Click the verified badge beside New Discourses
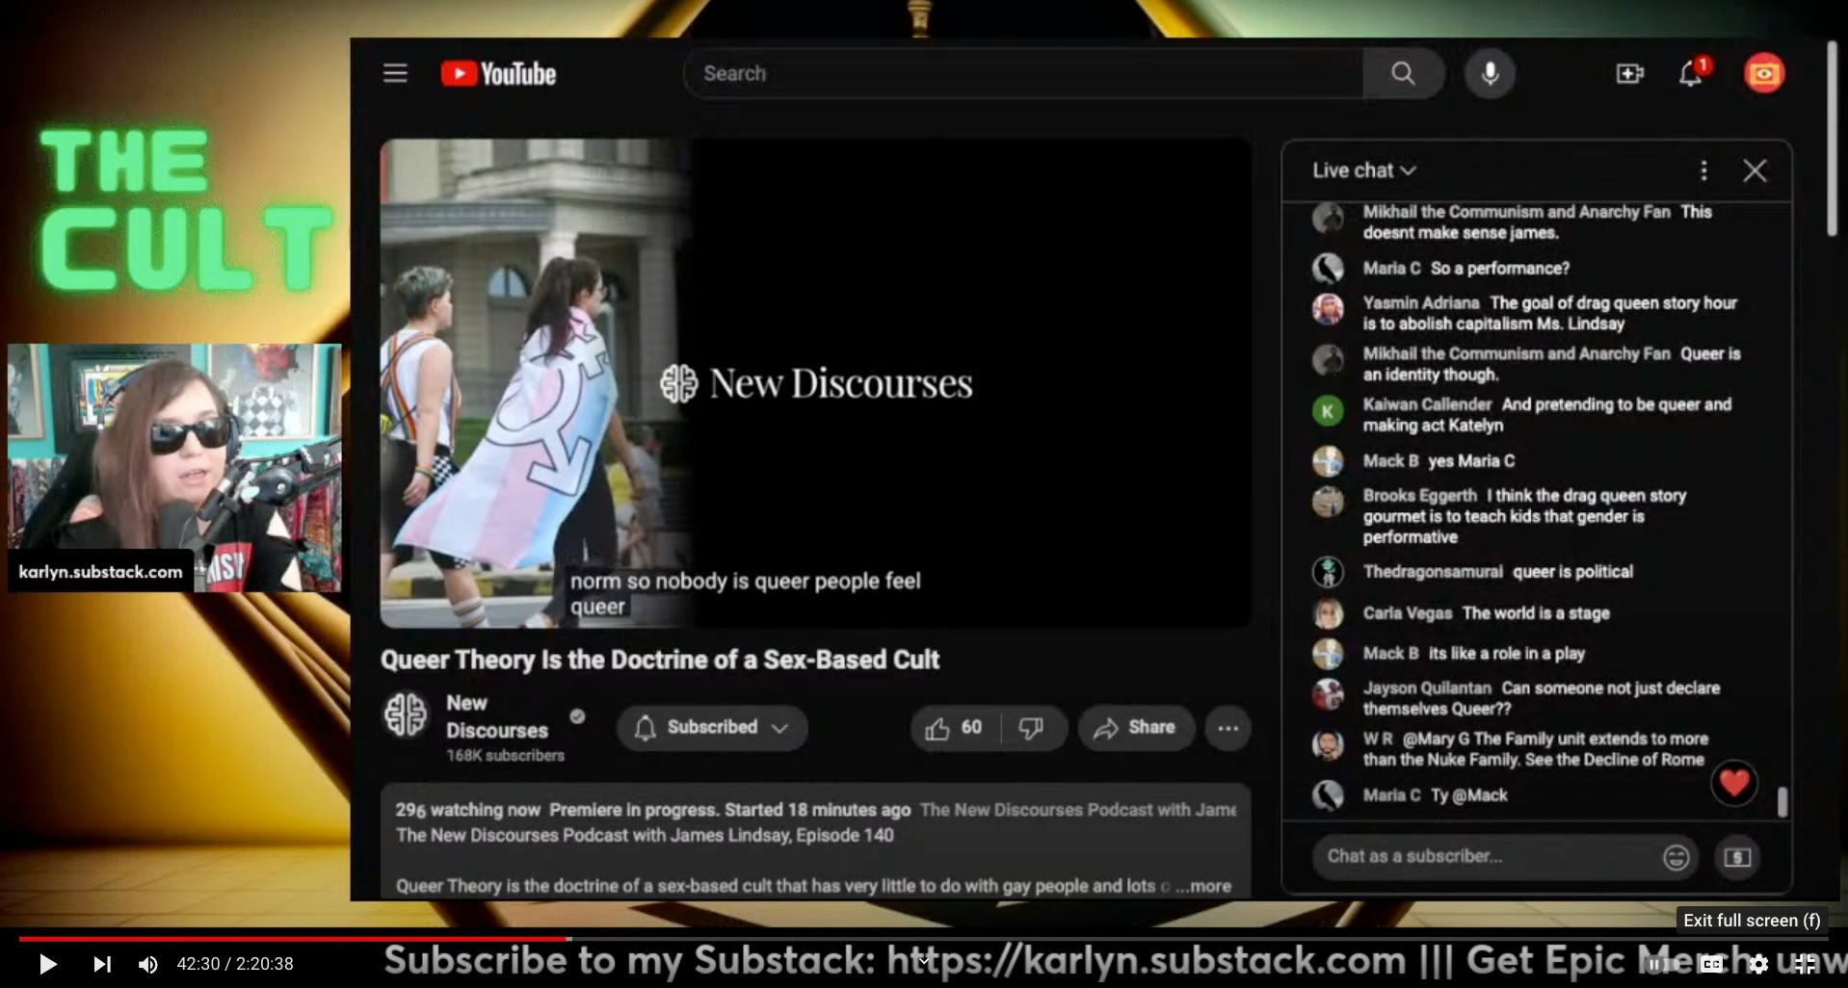The image size is (1848, 988). (576, 715)
